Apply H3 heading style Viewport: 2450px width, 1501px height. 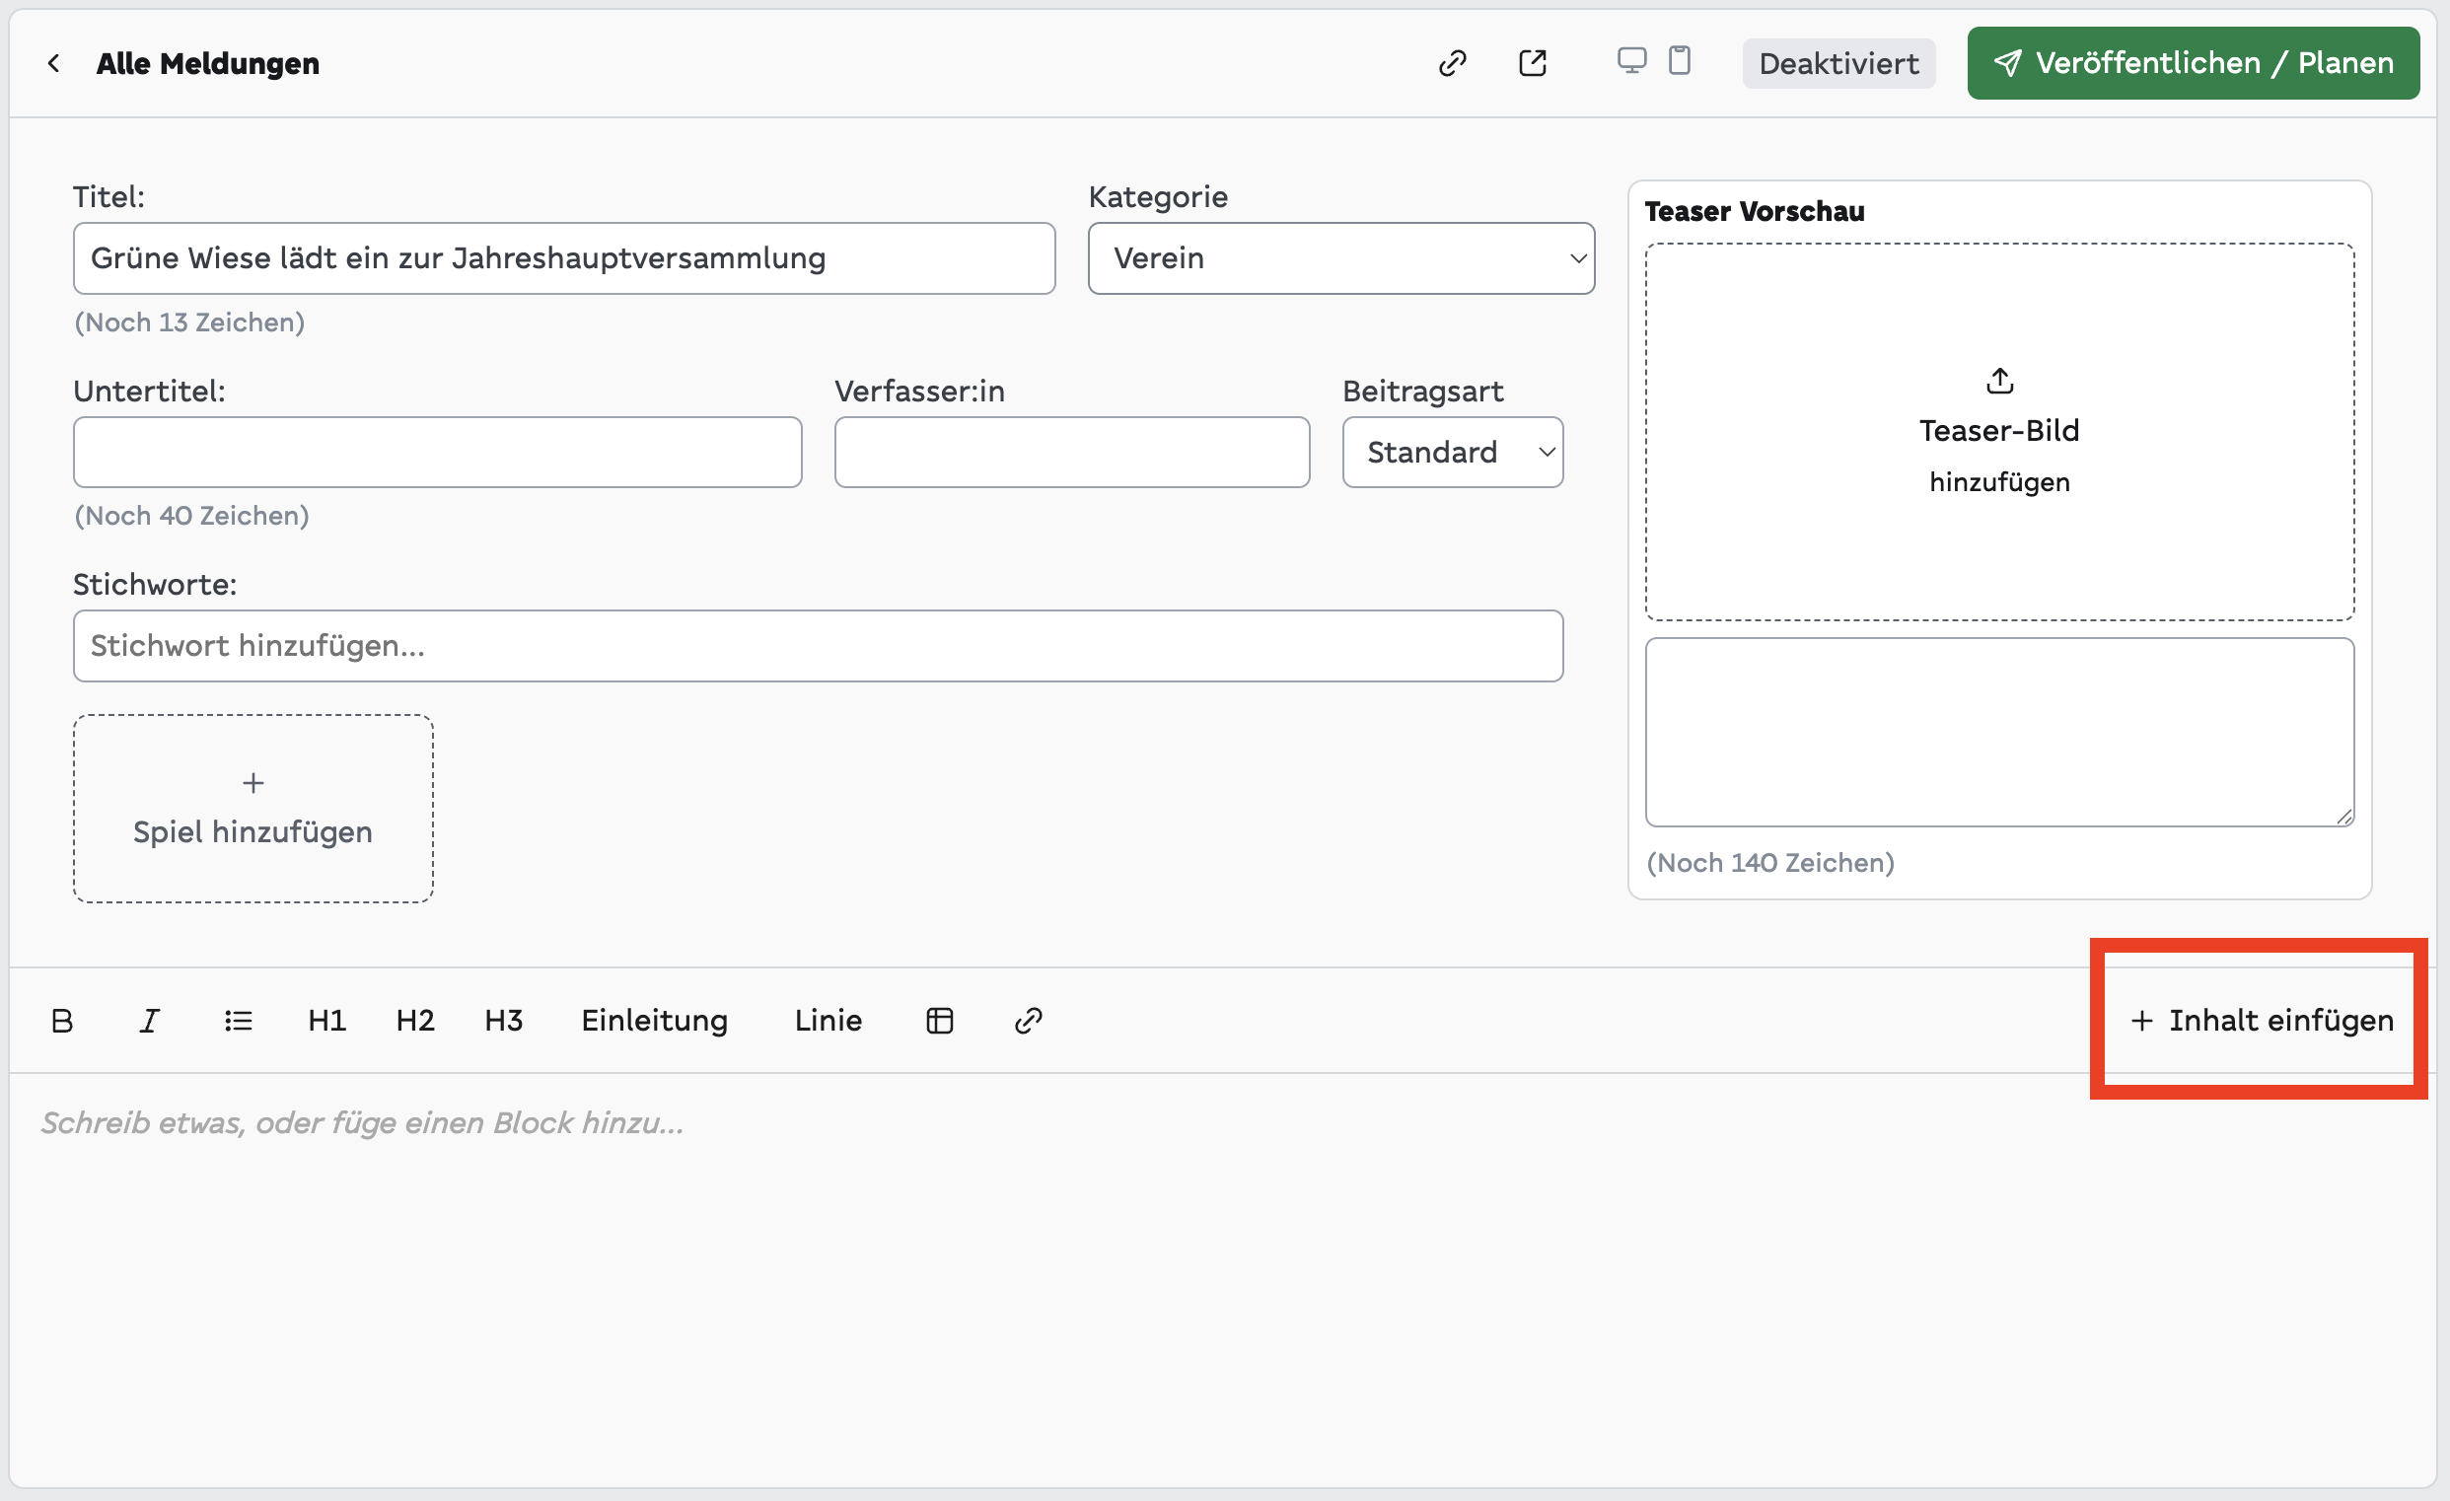(504, 1021)
